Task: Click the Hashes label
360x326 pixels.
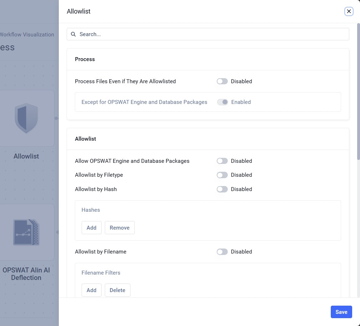Action: pos(91,210)
